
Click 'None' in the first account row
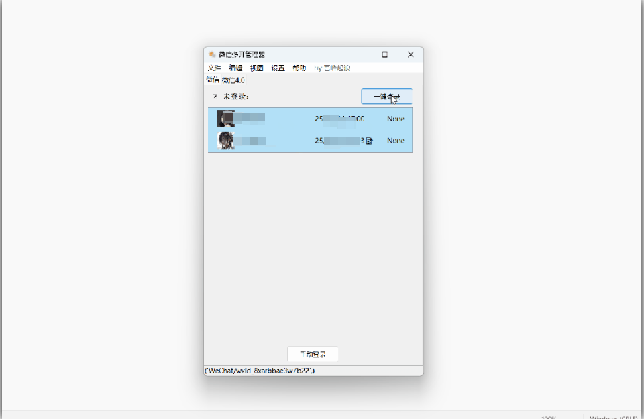tap(396, 119)
